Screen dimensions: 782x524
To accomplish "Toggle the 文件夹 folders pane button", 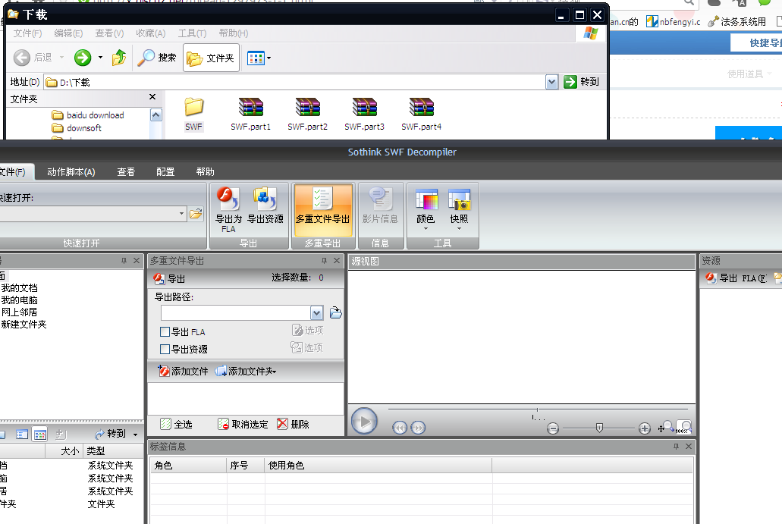I will pos(212,58).
